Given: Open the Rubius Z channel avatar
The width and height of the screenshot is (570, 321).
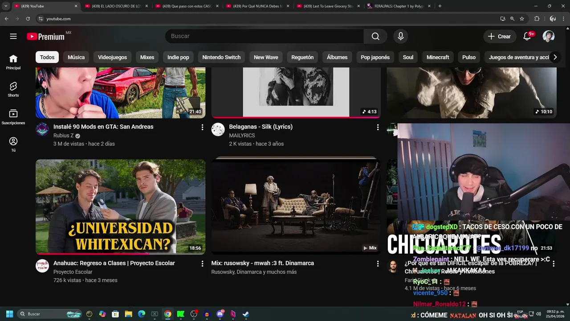Looking at the screenshot, I should coord(42,129).
